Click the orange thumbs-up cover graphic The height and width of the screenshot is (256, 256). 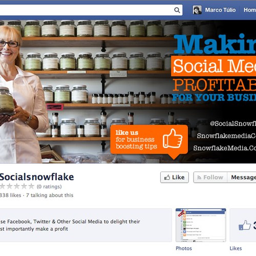(173, 138)
